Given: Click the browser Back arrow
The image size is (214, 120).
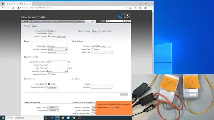Looking at the screenshot, I should click(x=3, y=8).
